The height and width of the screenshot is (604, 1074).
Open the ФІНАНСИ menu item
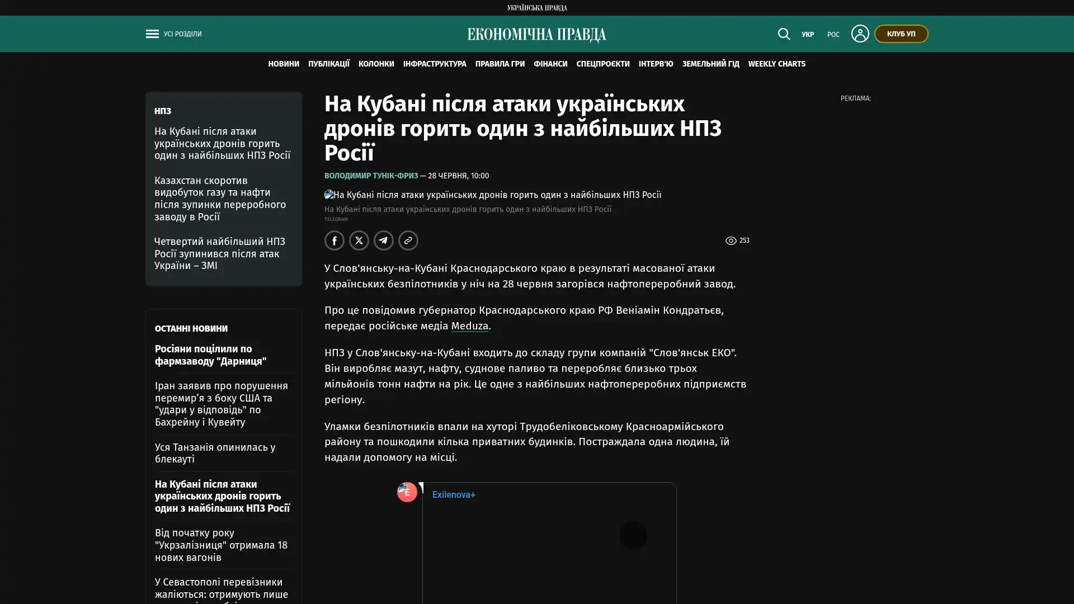coord(550,64)
